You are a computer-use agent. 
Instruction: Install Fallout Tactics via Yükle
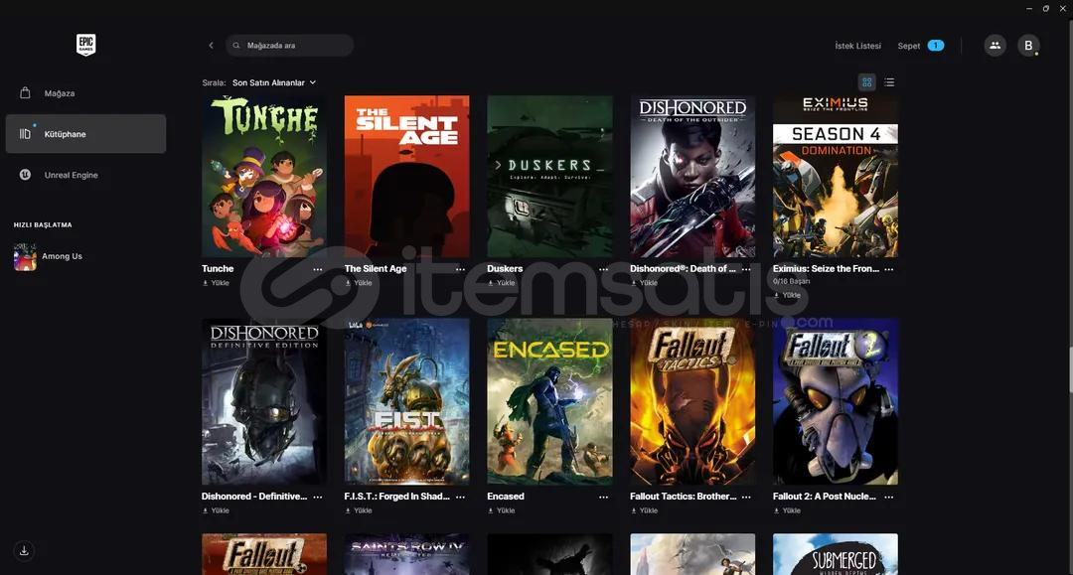[x=645, y=510]
